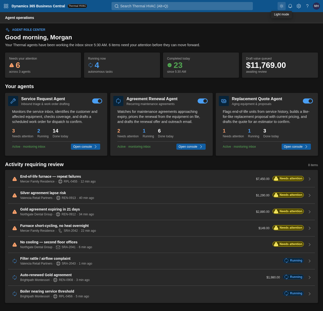Click Needs attention badge on $149.00 row

[288, 228]
